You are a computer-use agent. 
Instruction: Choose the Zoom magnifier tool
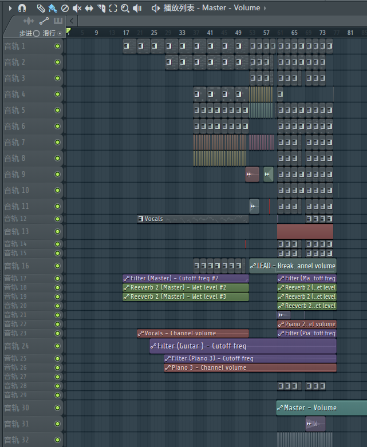tap(125, 8)
